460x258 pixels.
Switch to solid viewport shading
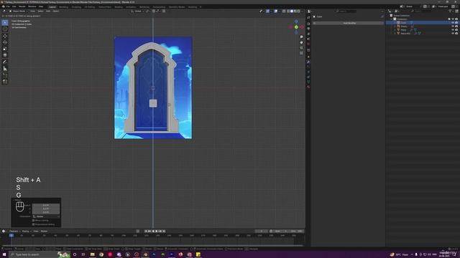point(292,11)
